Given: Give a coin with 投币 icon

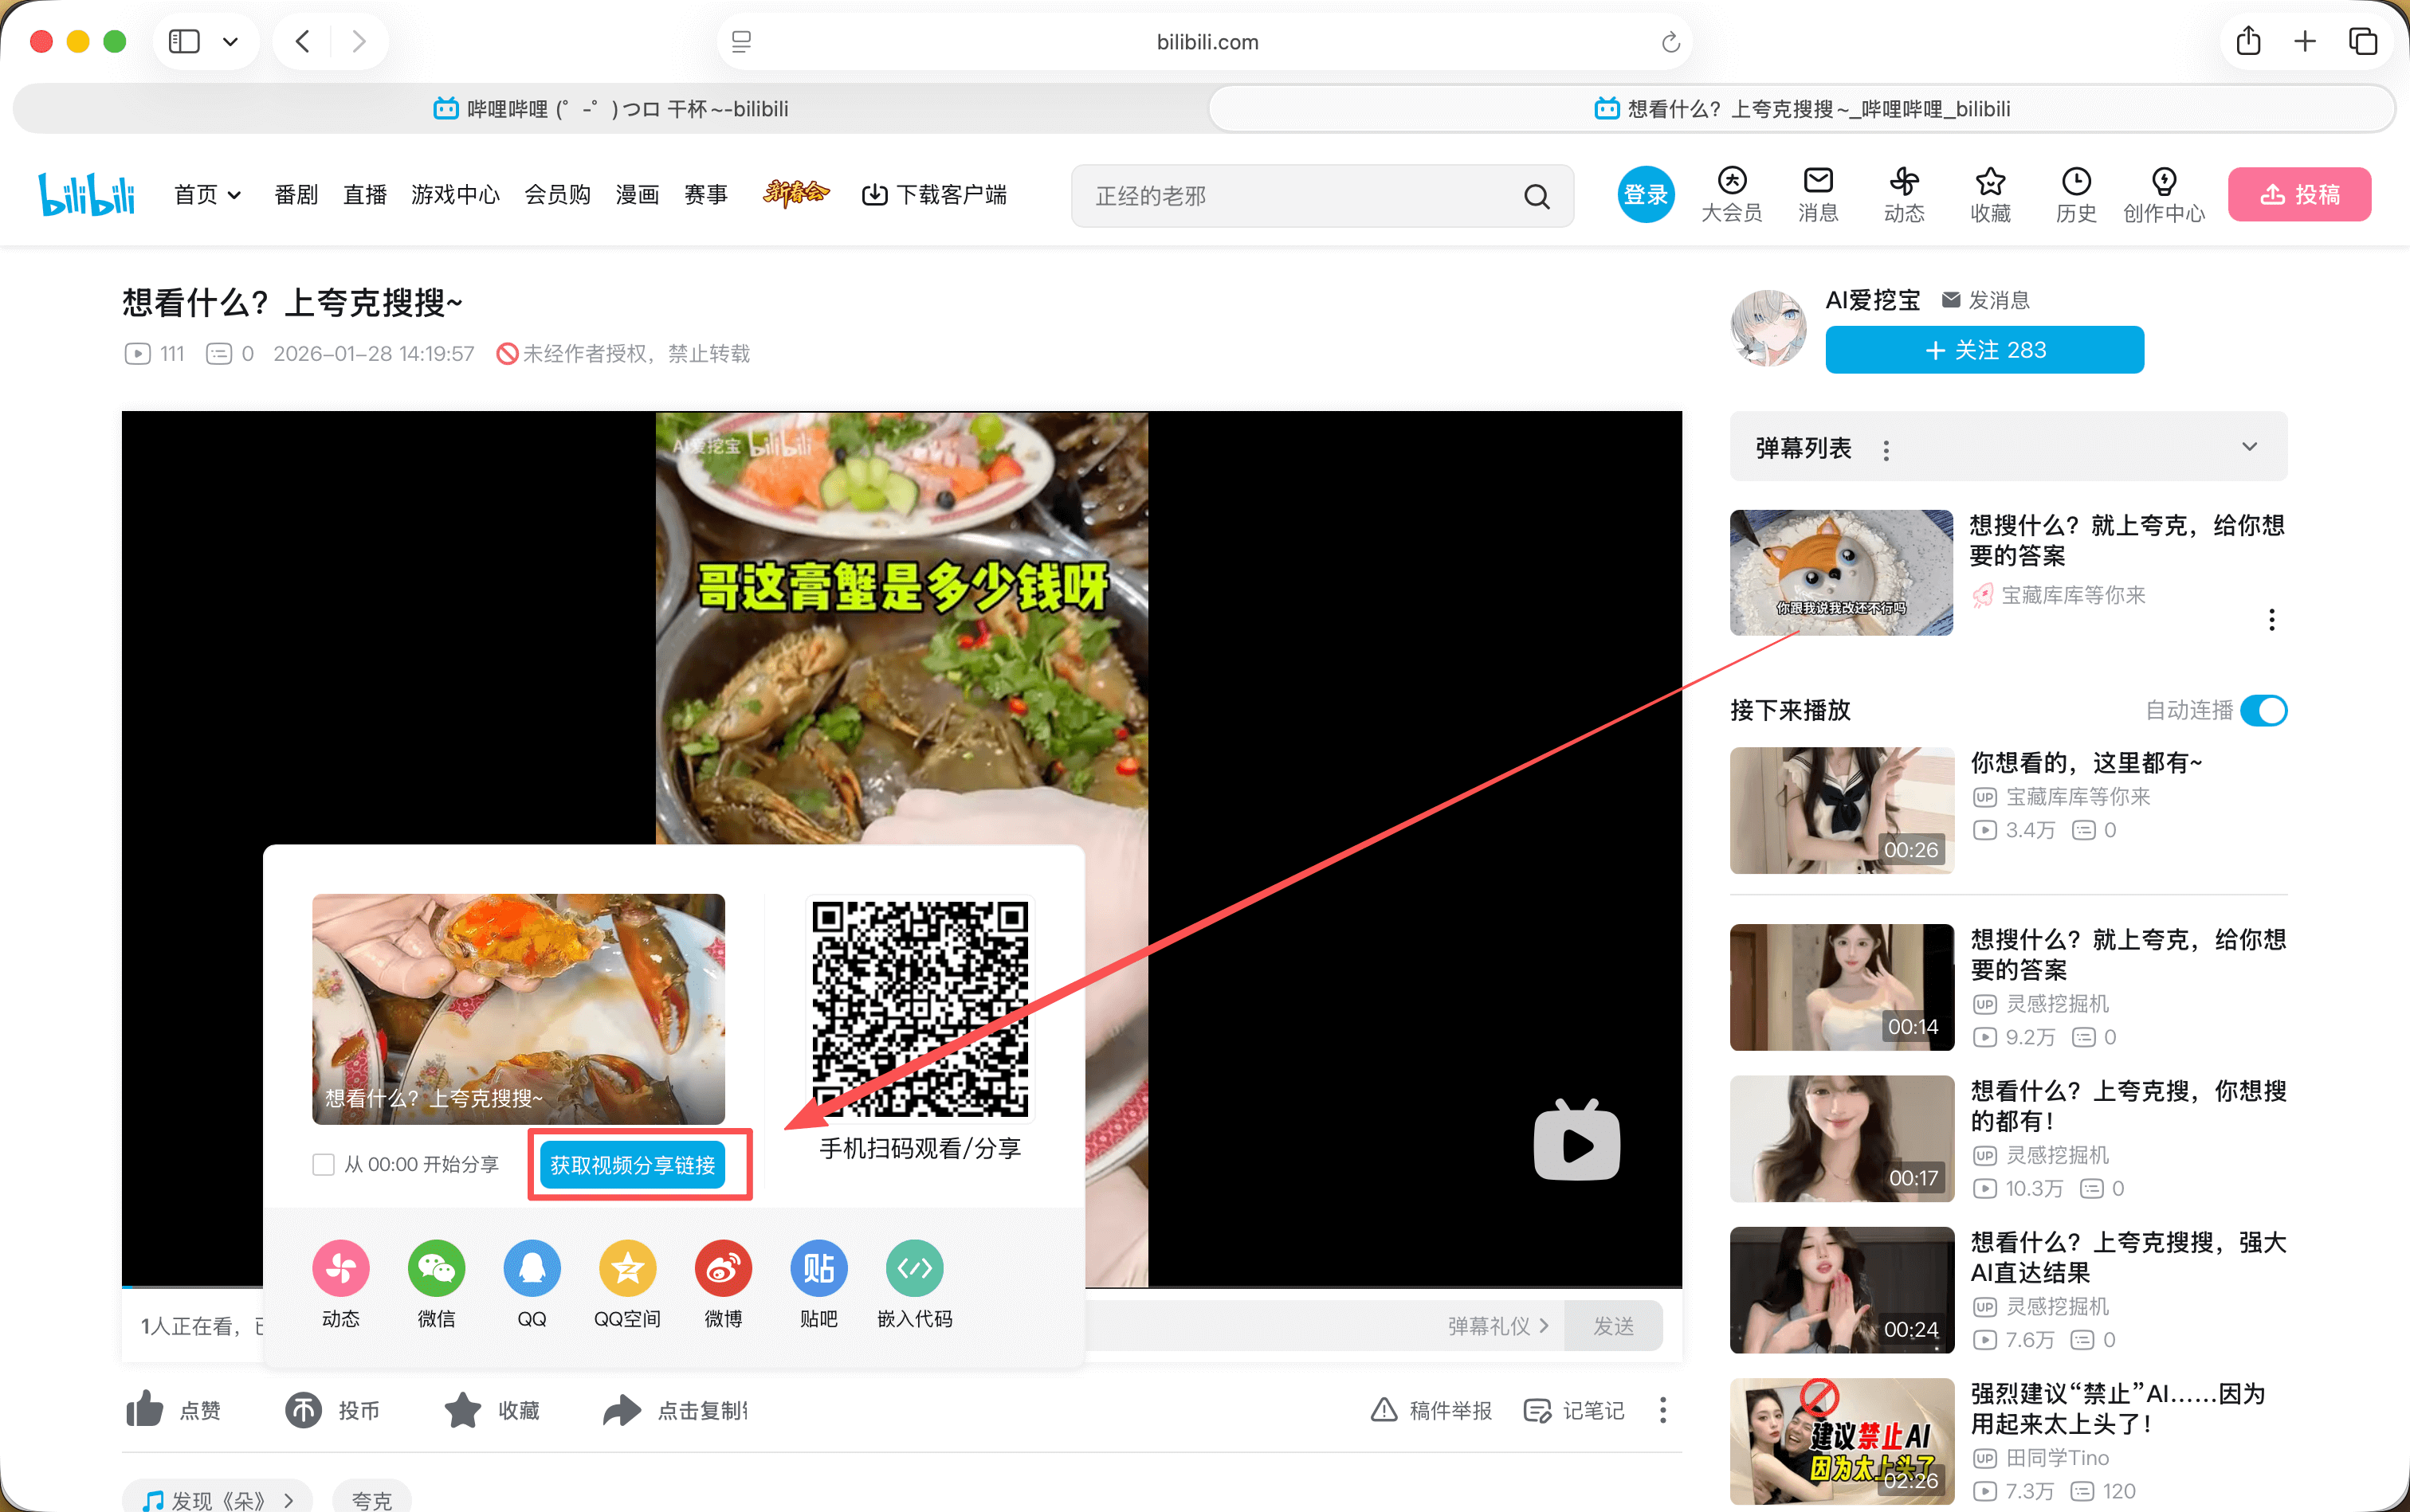Looking at the screenshot, I should [304, 1409].
